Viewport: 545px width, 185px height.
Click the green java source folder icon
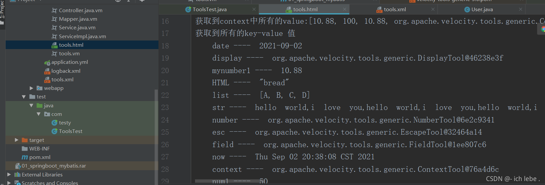point(40,105)
